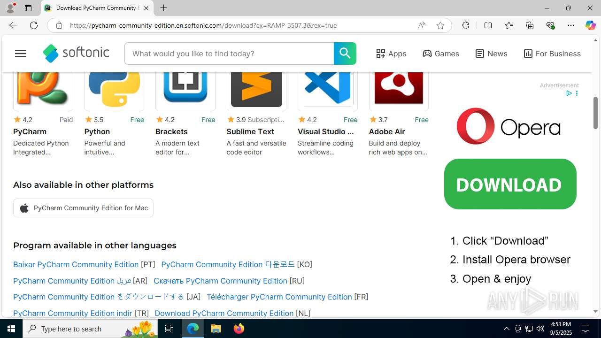Image resolution: width=601 pixels, height=338 pixels.
Task: Open the Russian [RU] PyCharm link
Action: pyautogui.click(x=220, y=281)
